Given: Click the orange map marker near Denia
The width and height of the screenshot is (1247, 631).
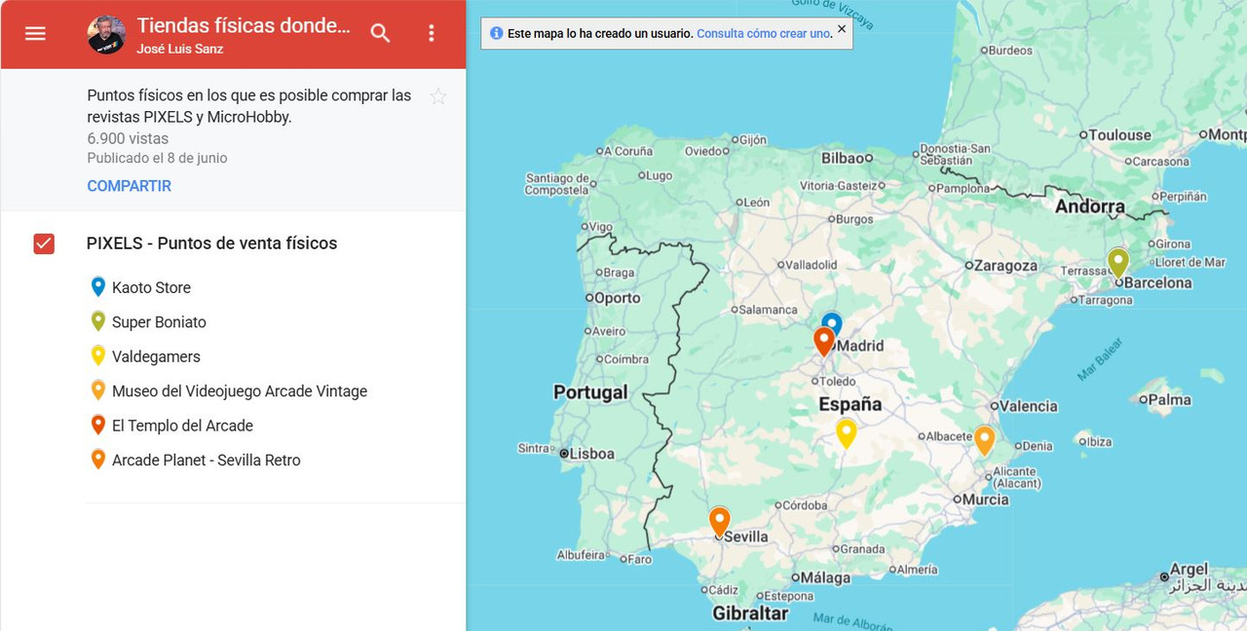Looking at the screenshot, I should click(984, 440).
